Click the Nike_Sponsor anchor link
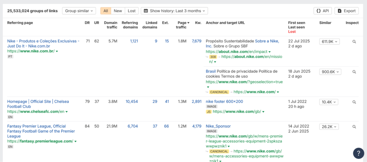367x162 pixels. point(218,126)
